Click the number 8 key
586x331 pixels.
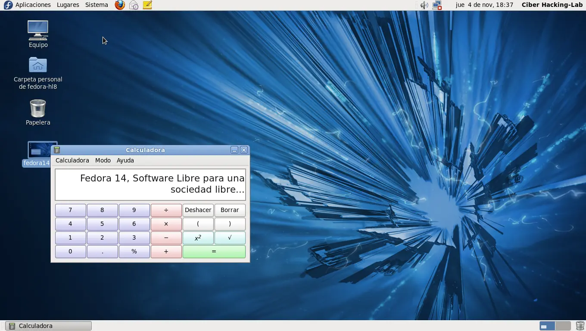tap(103, 210)
